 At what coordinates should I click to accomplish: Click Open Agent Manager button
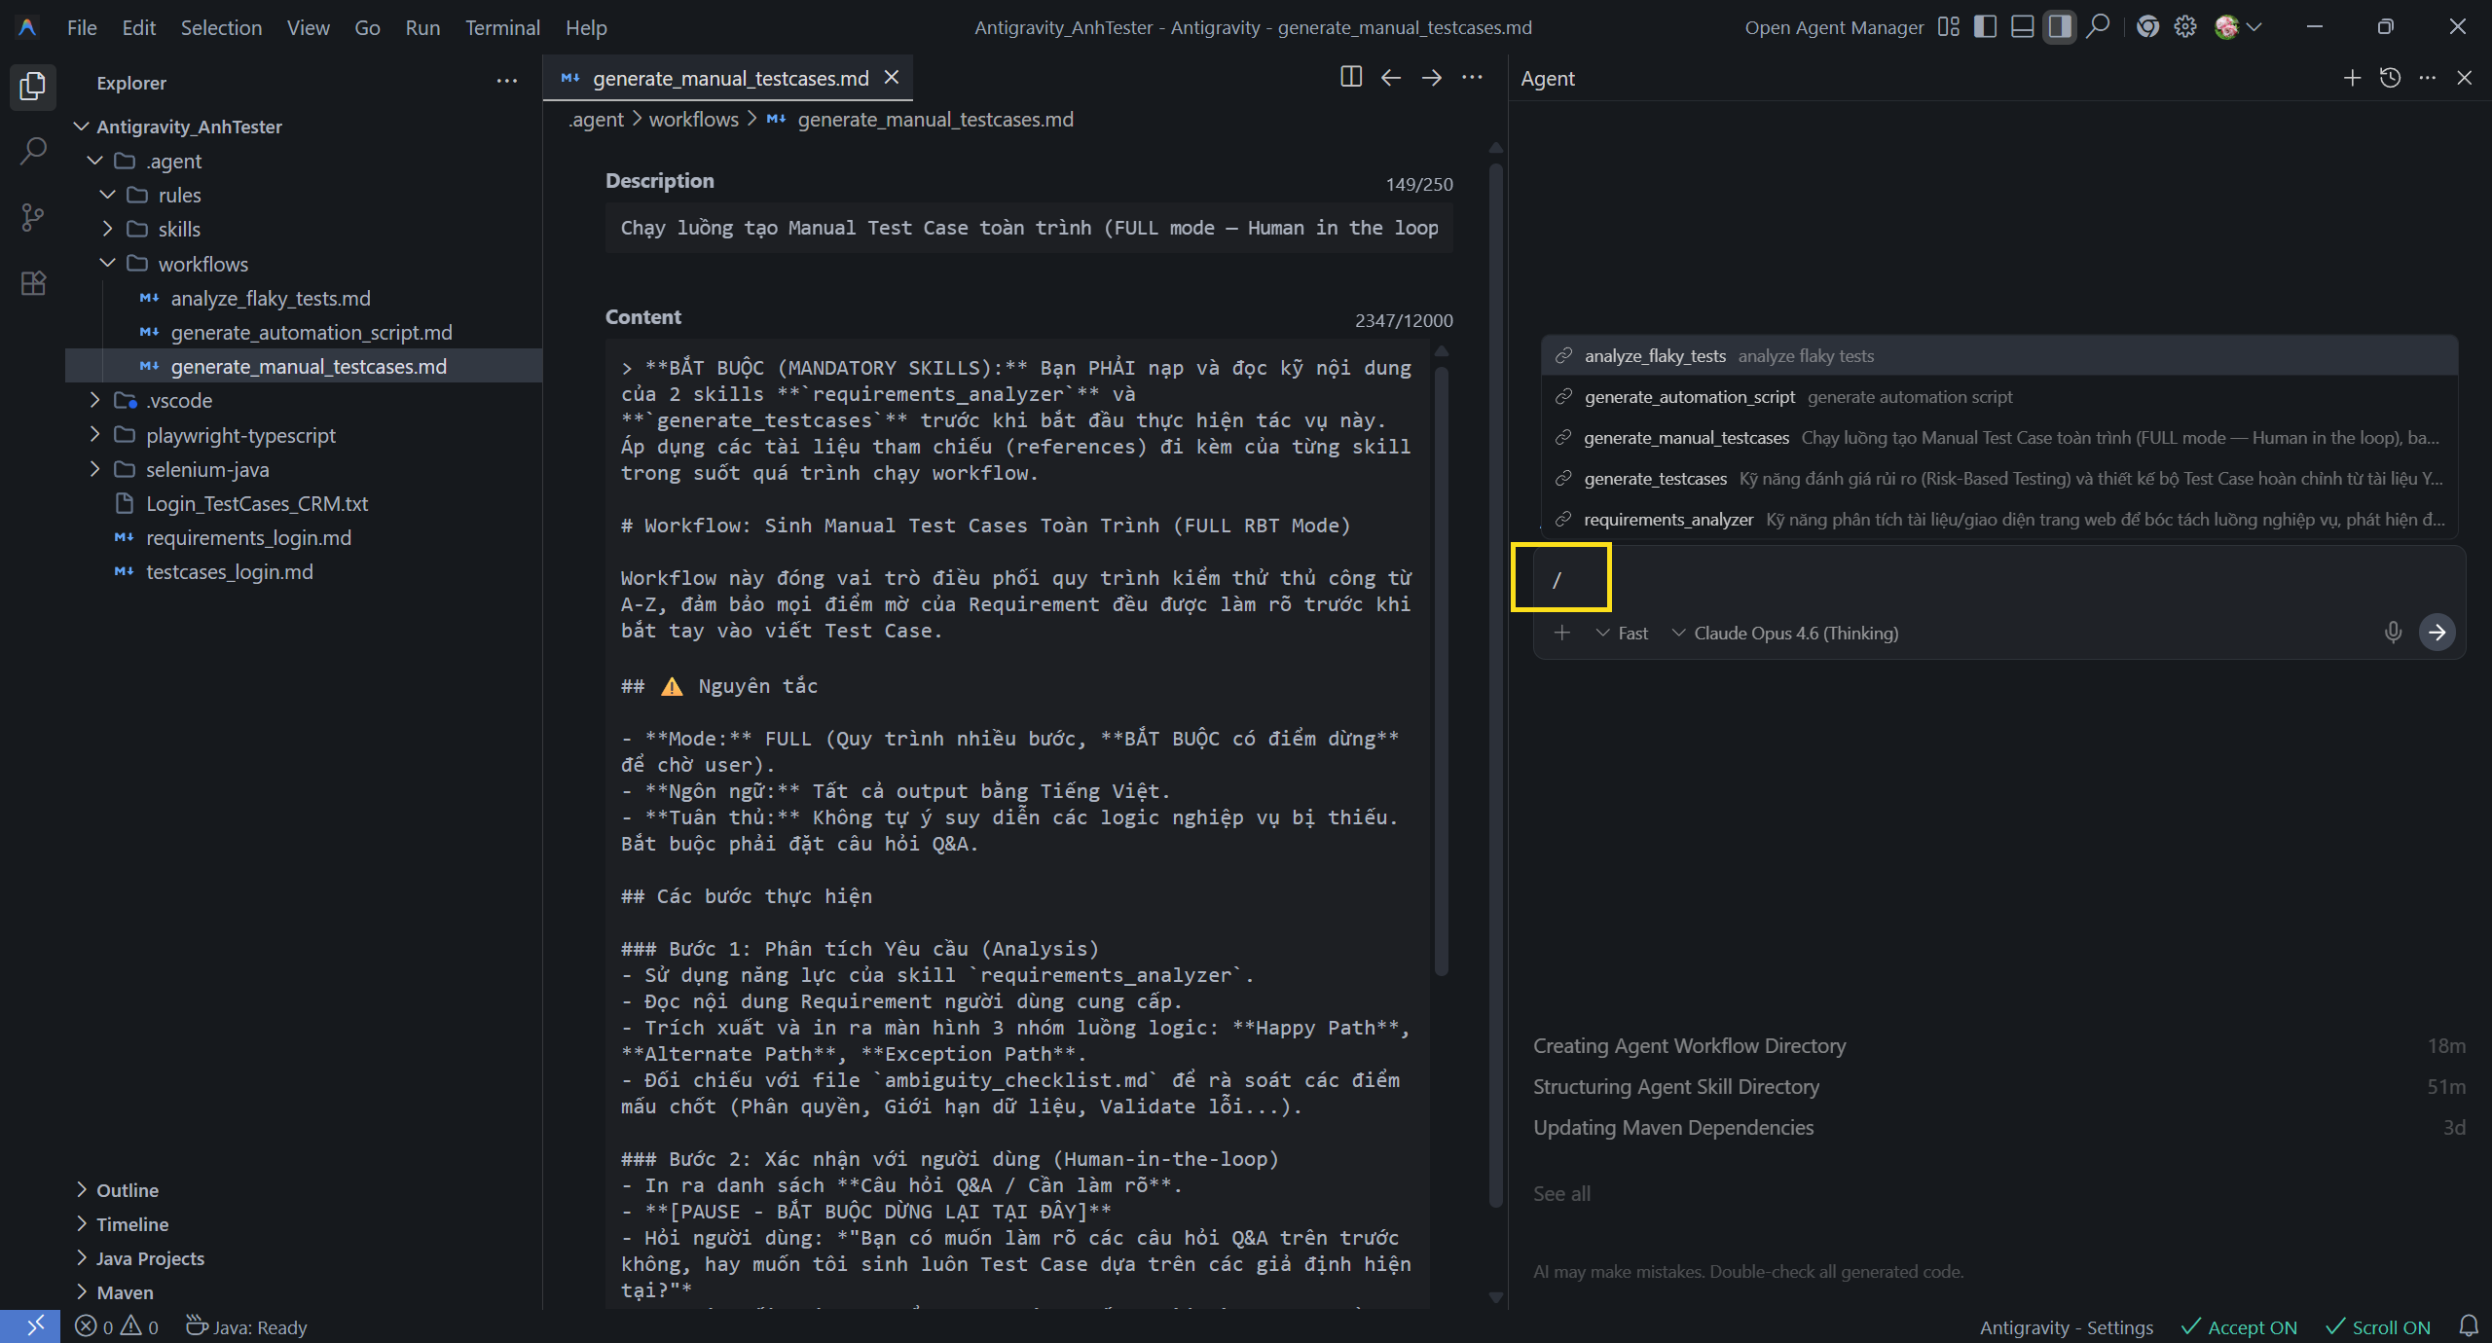pyautogui.click(x=1834, y=27)
